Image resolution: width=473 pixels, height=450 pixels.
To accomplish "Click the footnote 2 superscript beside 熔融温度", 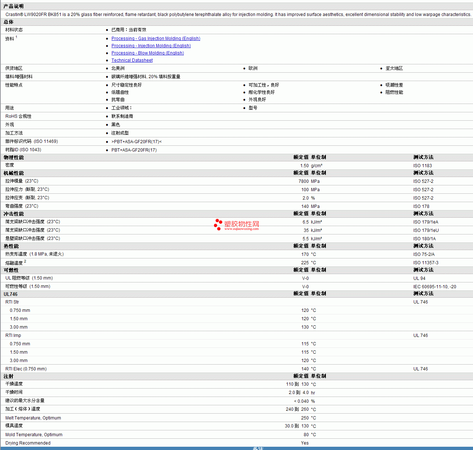I will pos(25,261).
